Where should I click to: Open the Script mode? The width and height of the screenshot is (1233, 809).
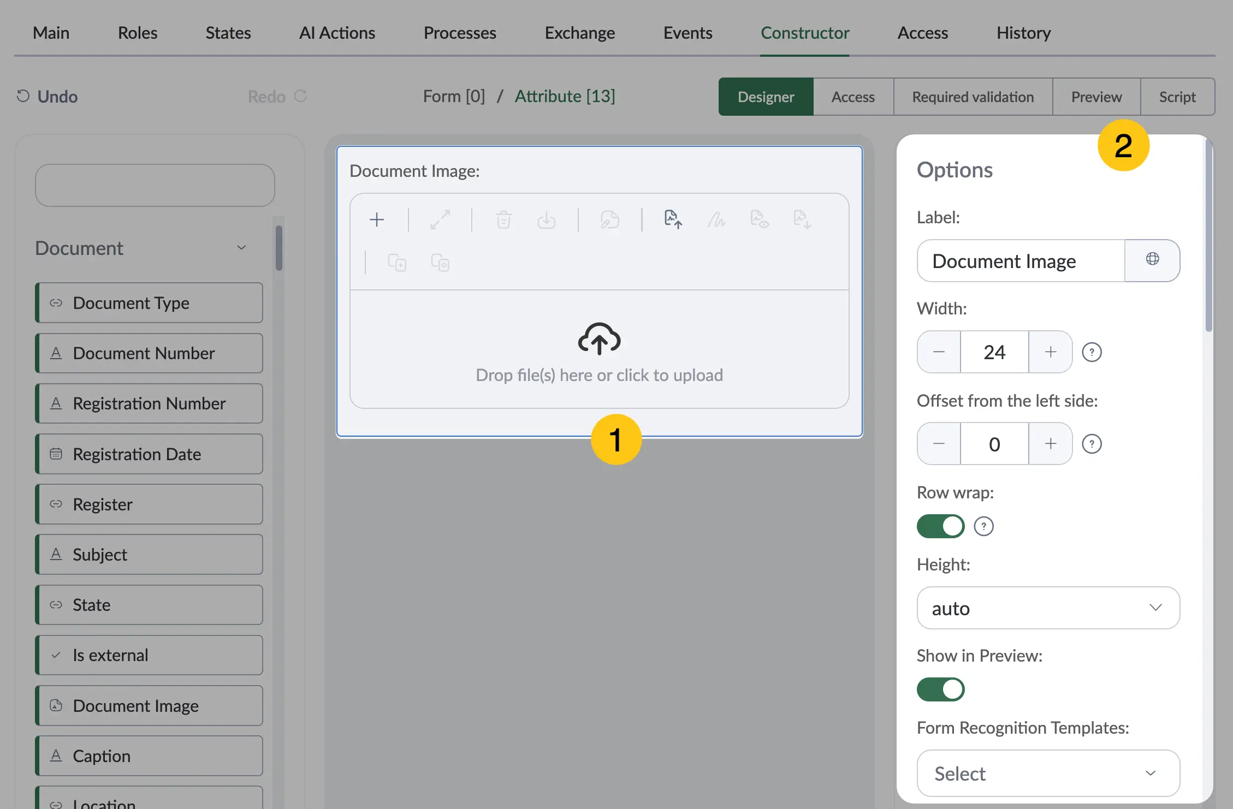pyautogui.click(x=1178, y=97)
